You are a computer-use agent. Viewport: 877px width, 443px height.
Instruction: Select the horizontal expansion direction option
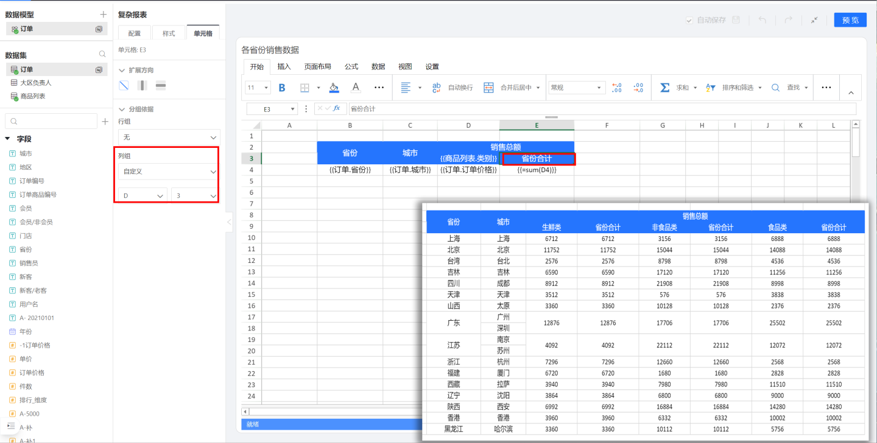tap(161, 85)
